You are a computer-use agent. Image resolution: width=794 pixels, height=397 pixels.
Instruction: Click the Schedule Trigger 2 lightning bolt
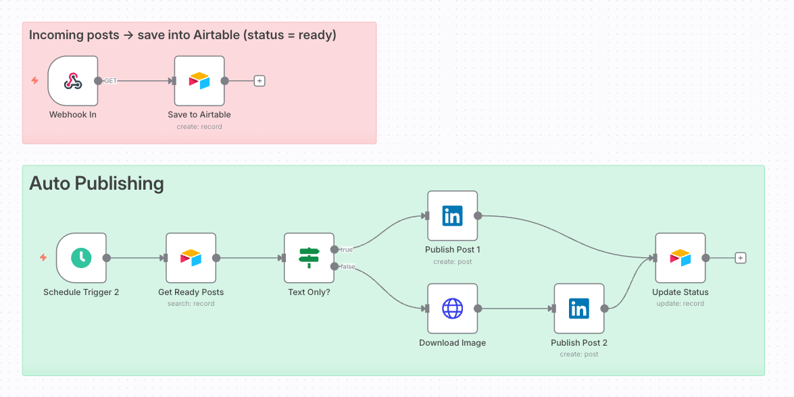point(43,258)
